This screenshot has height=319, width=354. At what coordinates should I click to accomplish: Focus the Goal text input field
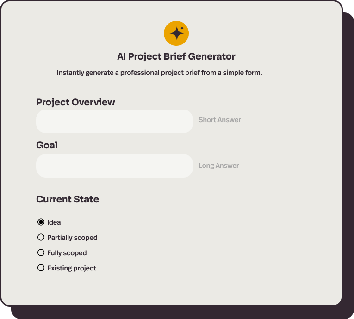(114, 166)
